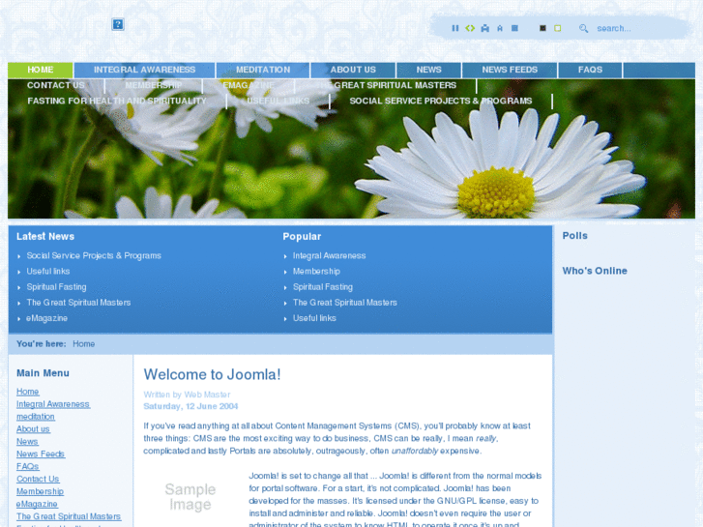Open Integral Awareness under Popular

coord(329,255)
